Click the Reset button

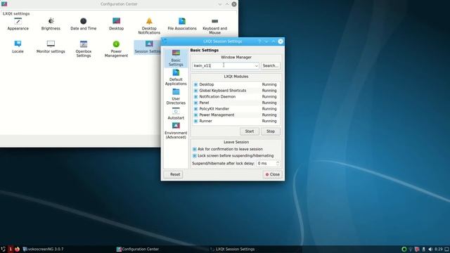coord(174,174)
